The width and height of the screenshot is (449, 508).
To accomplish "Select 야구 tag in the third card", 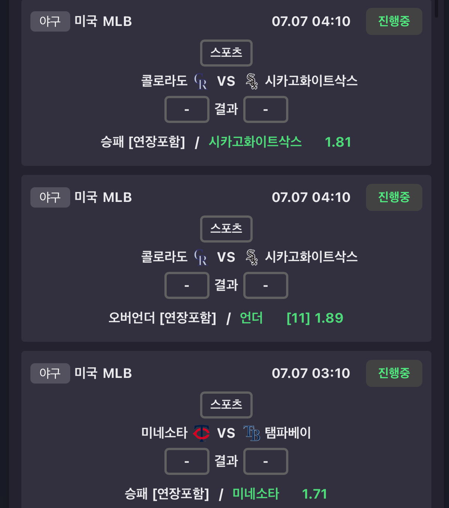I will 50,373.
